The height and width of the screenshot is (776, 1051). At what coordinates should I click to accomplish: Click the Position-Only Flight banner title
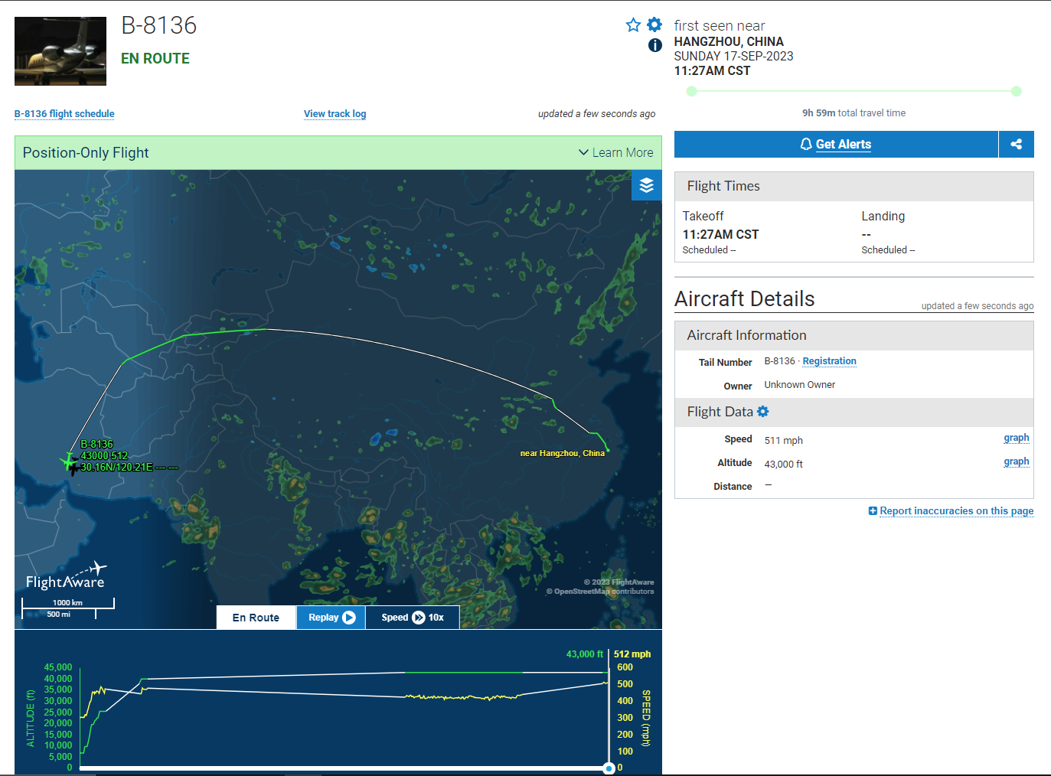coord(86,152)
